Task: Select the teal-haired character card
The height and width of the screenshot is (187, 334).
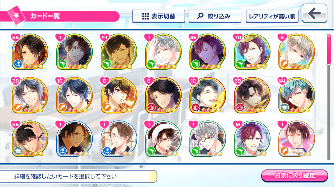Action: tap(297, 95)
